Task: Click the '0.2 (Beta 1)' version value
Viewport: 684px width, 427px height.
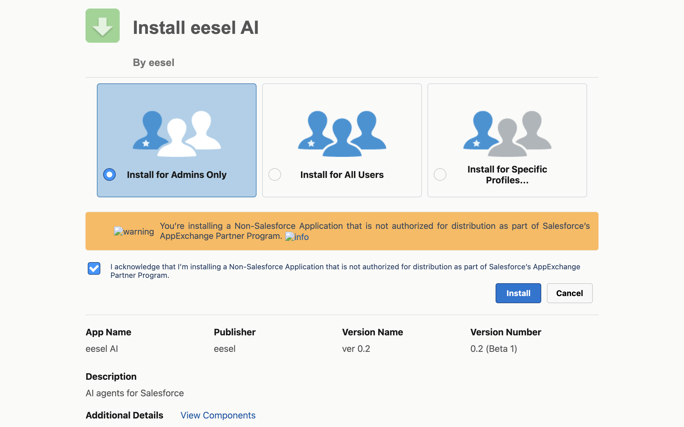Action: point(494,349)
